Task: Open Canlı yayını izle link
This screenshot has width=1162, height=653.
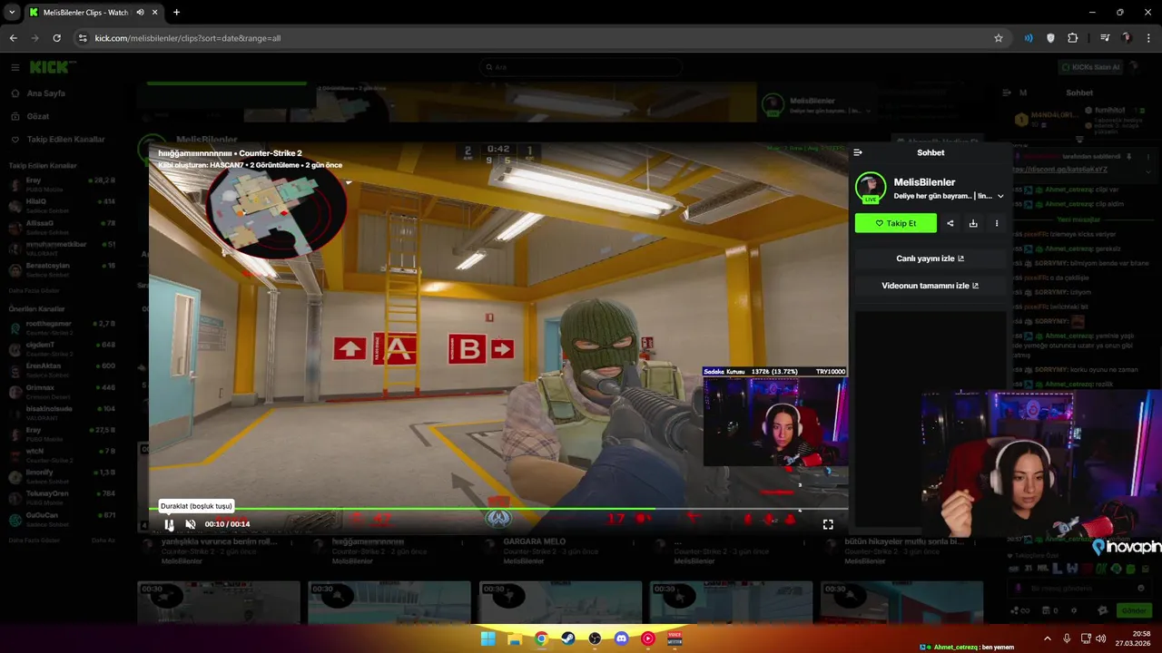Action: coord(930,258)
